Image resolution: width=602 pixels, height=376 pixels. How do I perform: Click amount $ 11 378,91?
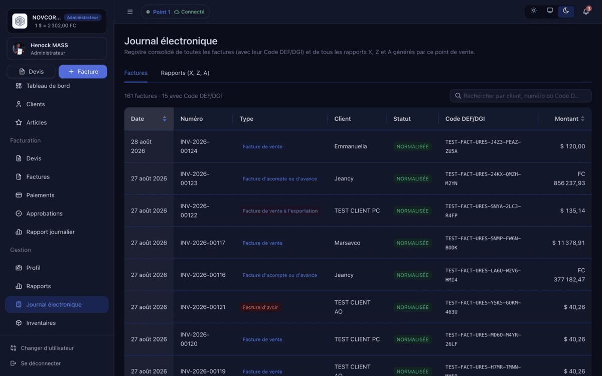[x=568, y=243]
